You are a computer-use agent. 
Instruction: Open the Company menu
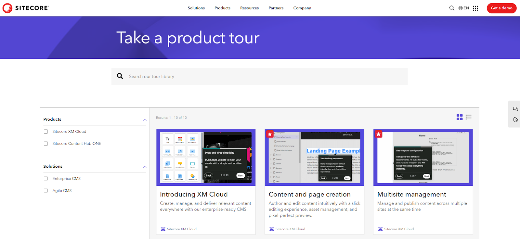click(302, 8)
